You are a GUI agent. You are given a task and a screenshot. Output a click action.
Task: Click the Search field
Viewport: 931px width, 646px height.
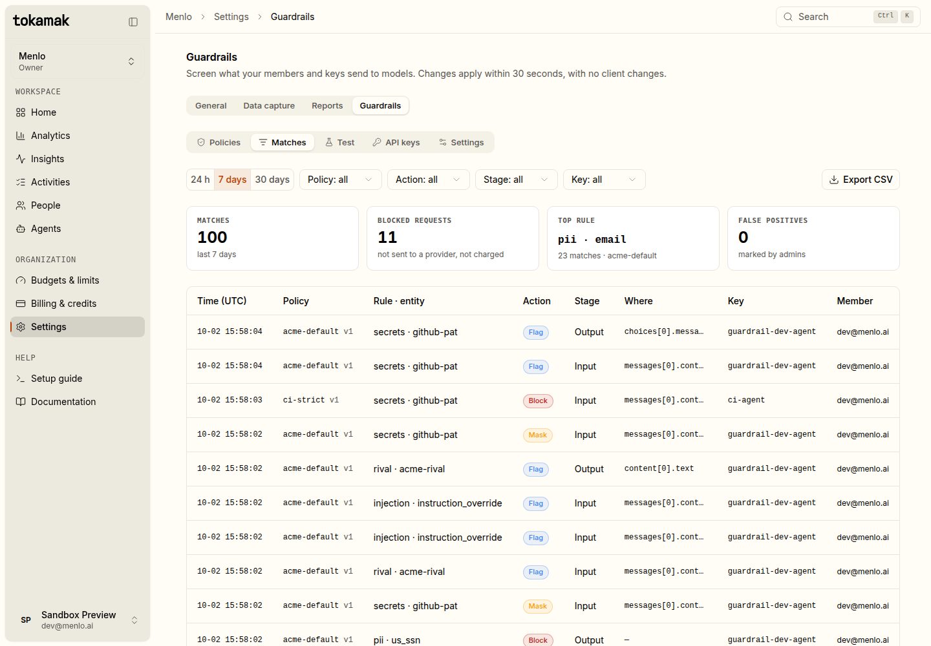[x=848, y=17]
